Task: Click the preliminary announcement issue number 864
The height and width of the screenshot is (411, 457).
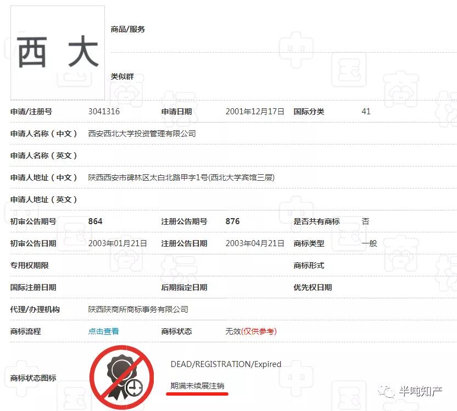Action: [x=95, y=221]
